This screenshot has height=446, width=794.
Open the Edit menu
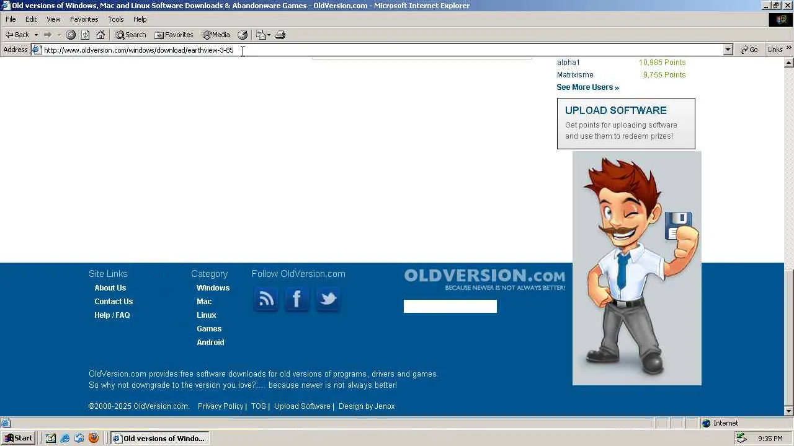(x=31, y=19)
